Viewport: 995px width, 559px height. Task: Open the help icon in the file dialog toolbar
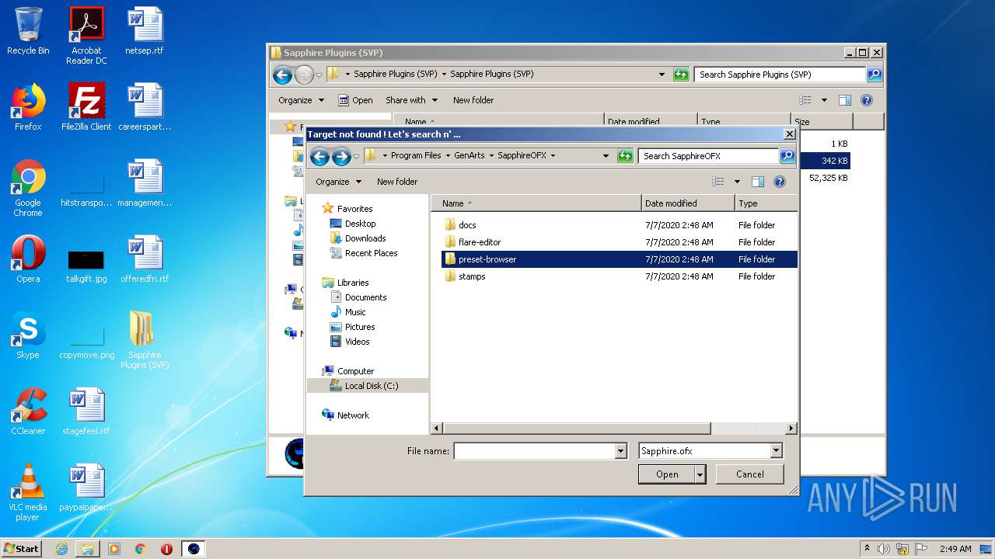tap(780, 182)
